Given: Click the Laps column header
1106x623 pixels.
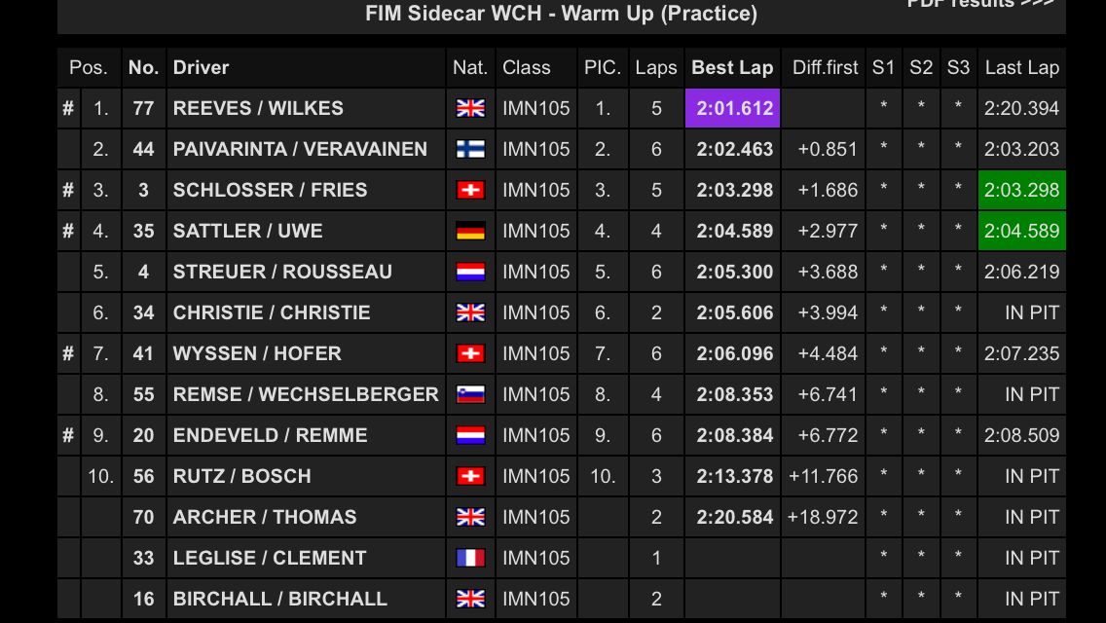Looking at the screenshot, I should tap(656, 68).
